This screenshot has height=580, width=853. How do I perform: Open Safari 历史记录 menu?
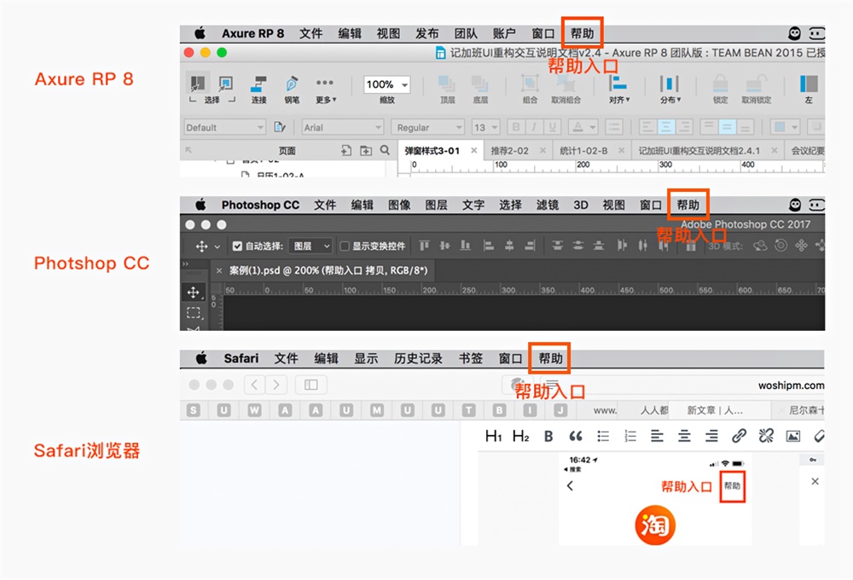pyautogui.click(x=418, y=358)
